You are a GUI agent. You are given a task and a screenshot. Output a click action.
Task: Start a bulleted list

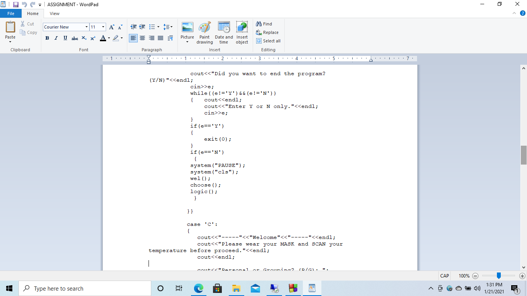pos(152,27)
